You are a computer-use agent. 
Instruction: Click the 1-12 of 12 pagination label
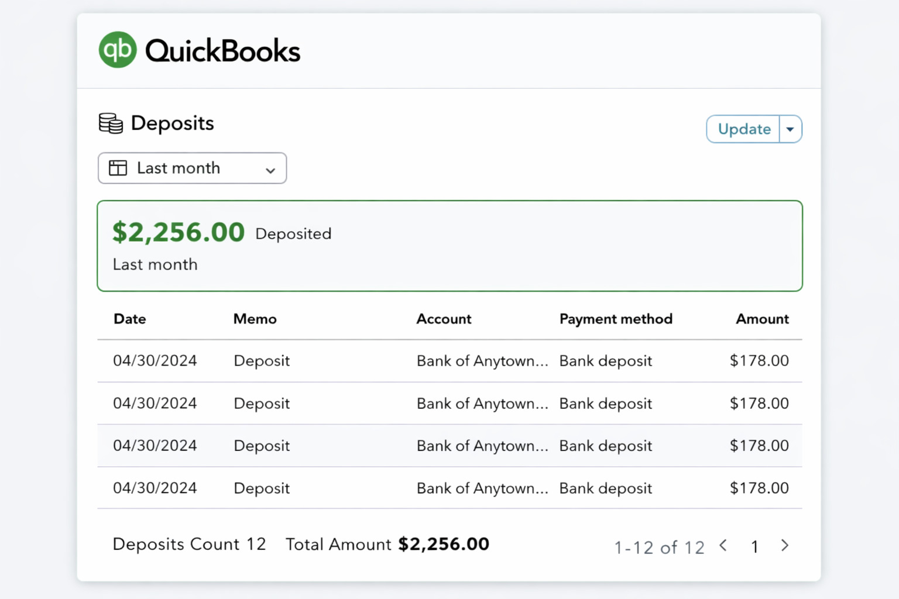[658, 546]
